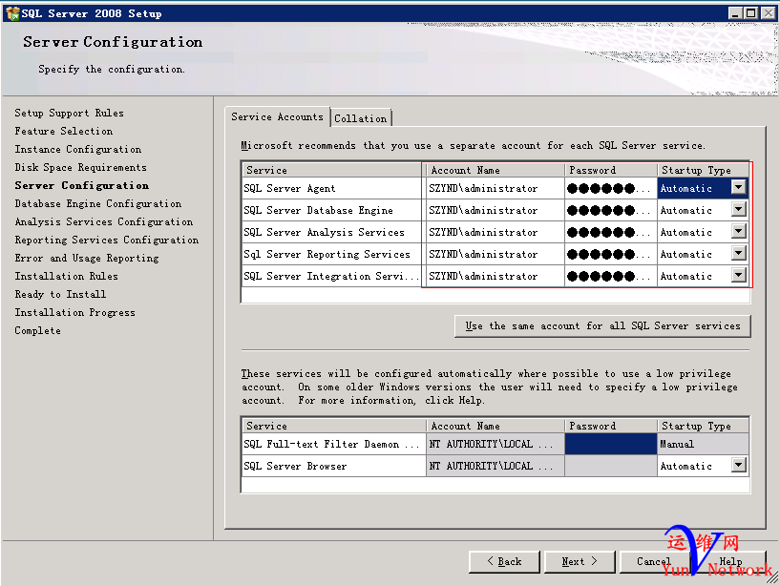Click the Manual startup type for Full-text Filter Daemon

703,444
